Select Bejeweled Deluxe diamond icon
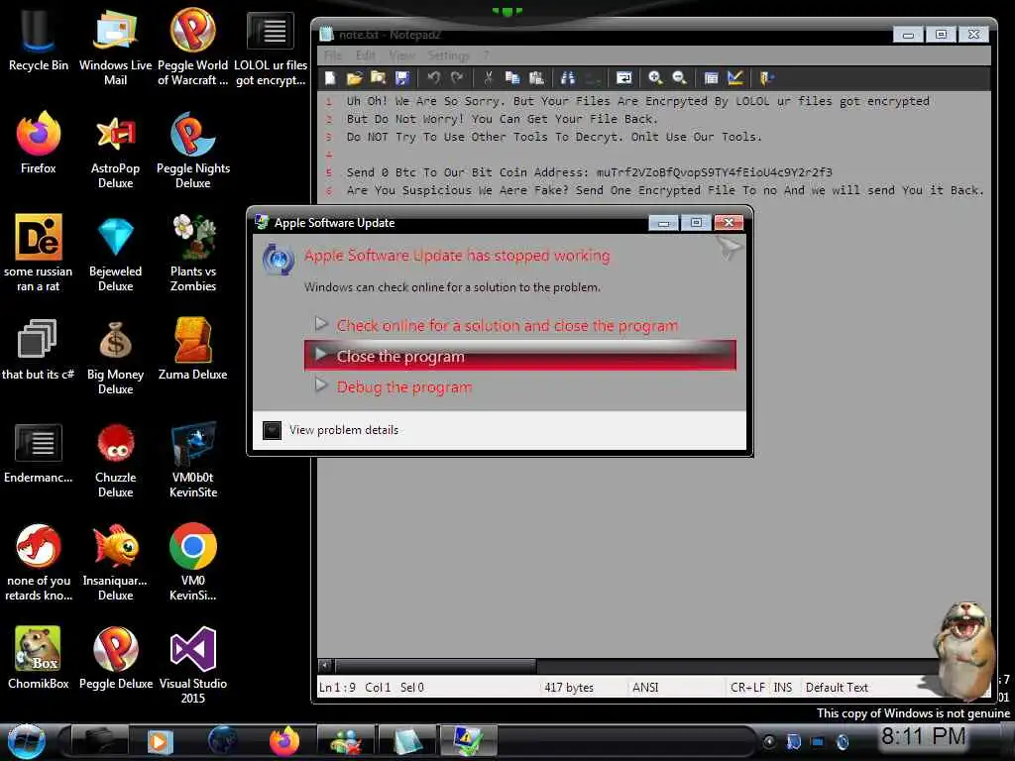1015x761 pixels. click(x=115, y=254)
